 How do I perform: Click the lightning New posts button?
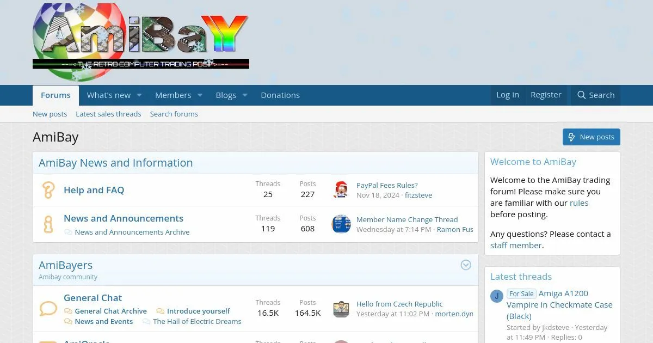pos(592,137)
